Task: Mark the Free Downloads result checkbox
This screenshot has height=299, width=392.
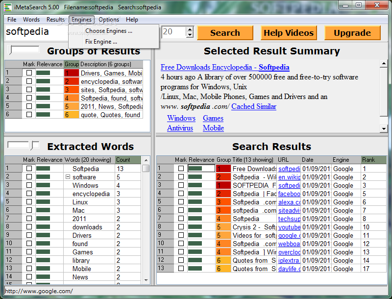Action: click(181, 169)
